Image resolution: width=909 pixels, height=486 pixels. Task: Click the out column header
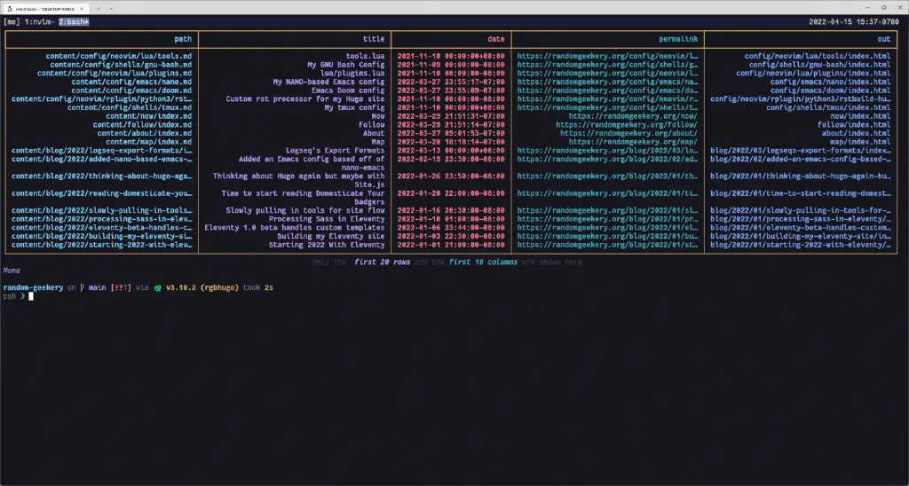coord(883,39)
